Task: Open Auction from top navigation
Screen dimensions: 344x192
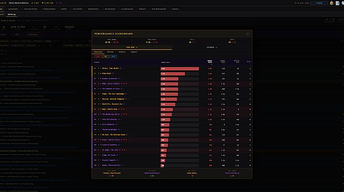Action: [x=77, y=9]
